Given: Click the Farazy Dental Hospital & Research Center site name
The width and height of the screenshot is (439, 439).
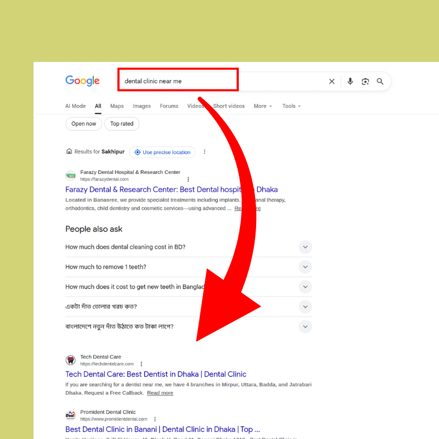Looking at the screenshot, I should 130,172.
